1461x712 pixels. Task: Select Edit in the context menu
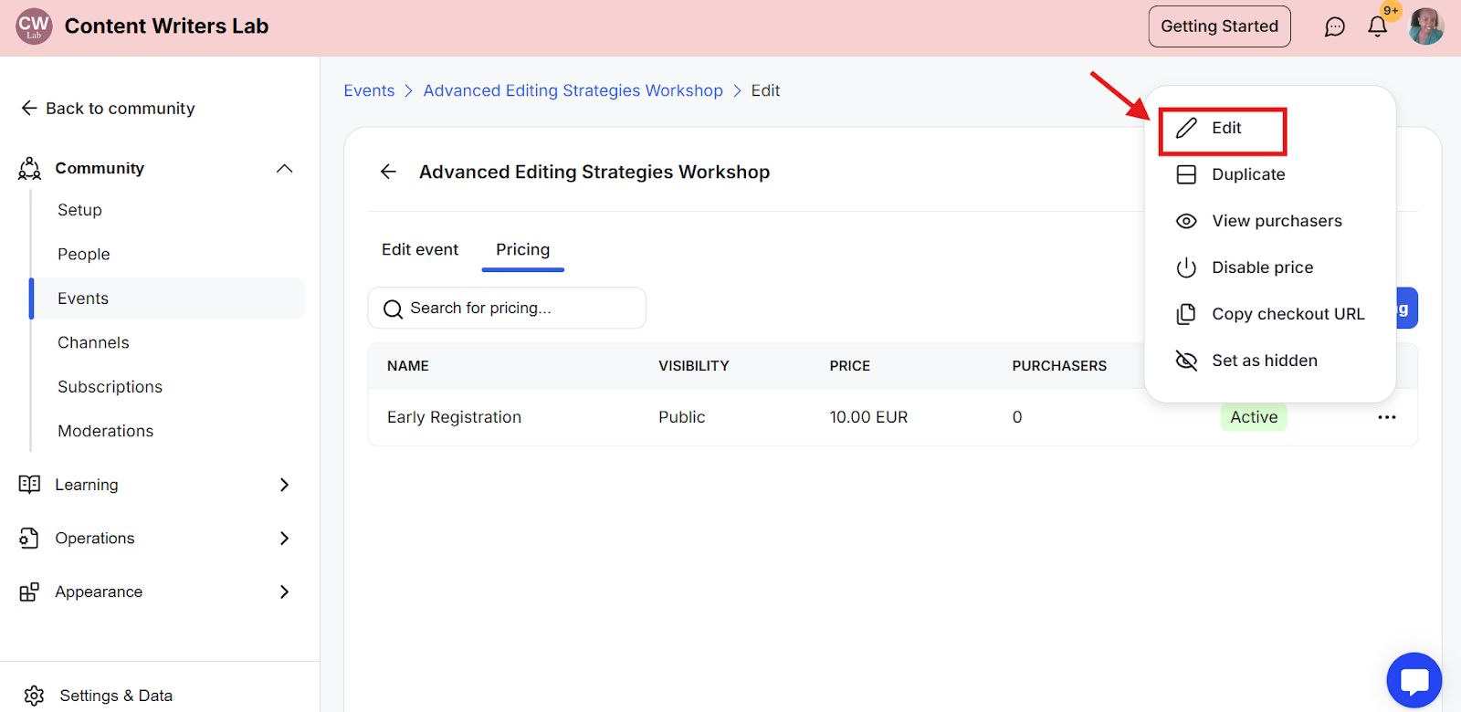pyautogui.click(x=1225, y=128)
